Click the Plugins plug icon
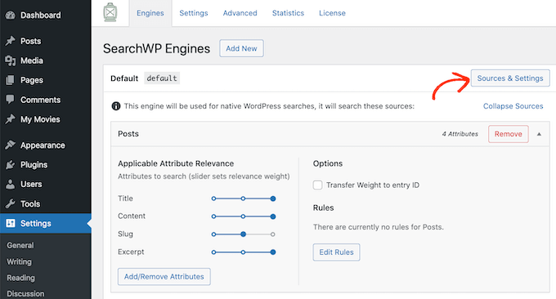 pos(11,165)
